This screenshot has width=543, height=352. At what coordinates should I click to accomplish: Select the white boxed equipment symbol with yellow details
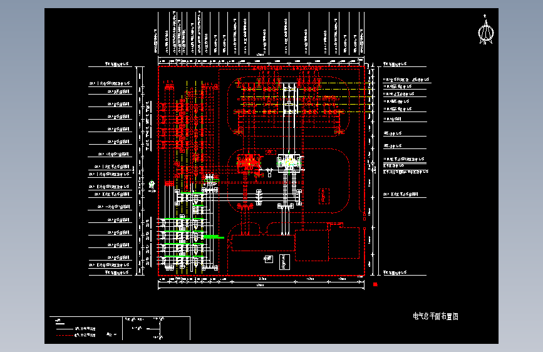click(x=290, y=162)
